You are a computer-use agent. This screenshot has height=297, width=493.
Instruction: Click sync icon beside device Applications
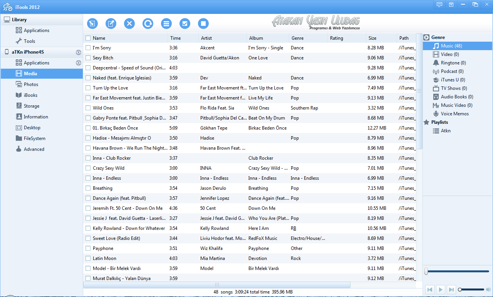point(78,63)
